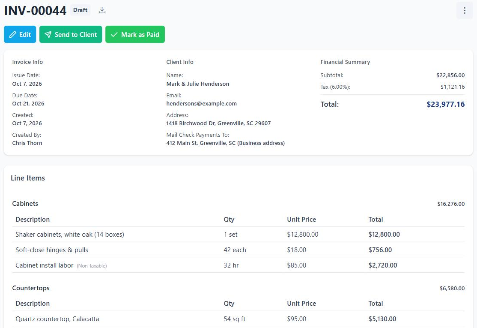Click Mark as Paid button
The width and height of the screenshot is (477, 328).
pos(135,34)
